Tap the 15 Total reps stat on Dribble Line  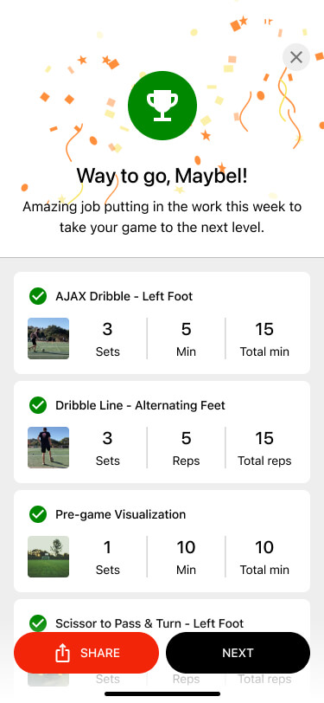(264, 448)
